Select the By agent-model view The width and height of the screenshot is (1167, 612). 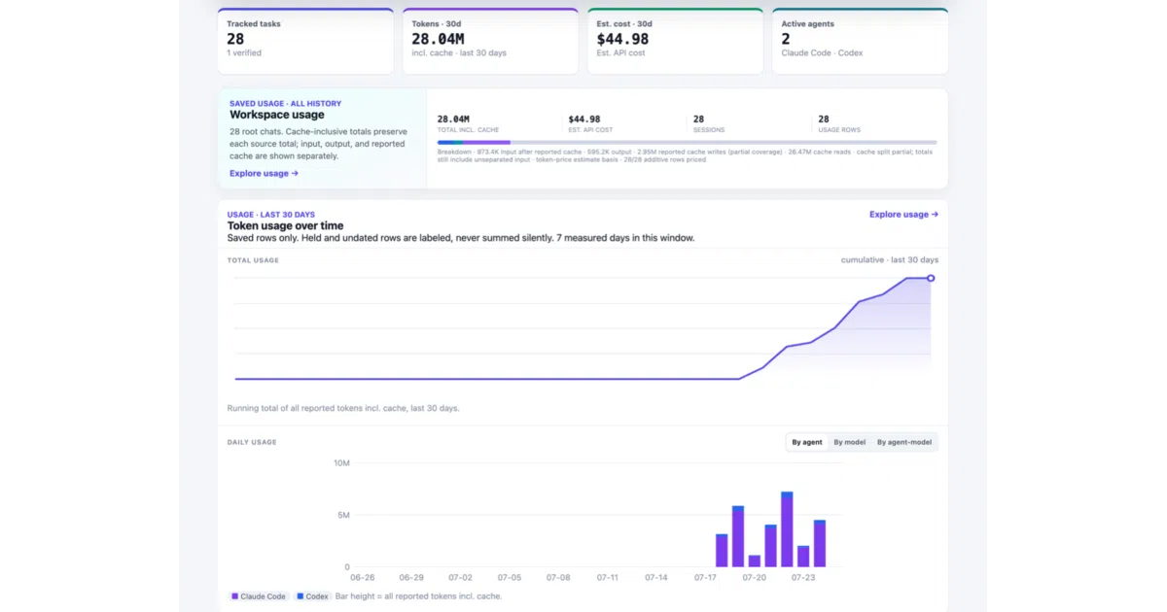click(x=904, y=442)
